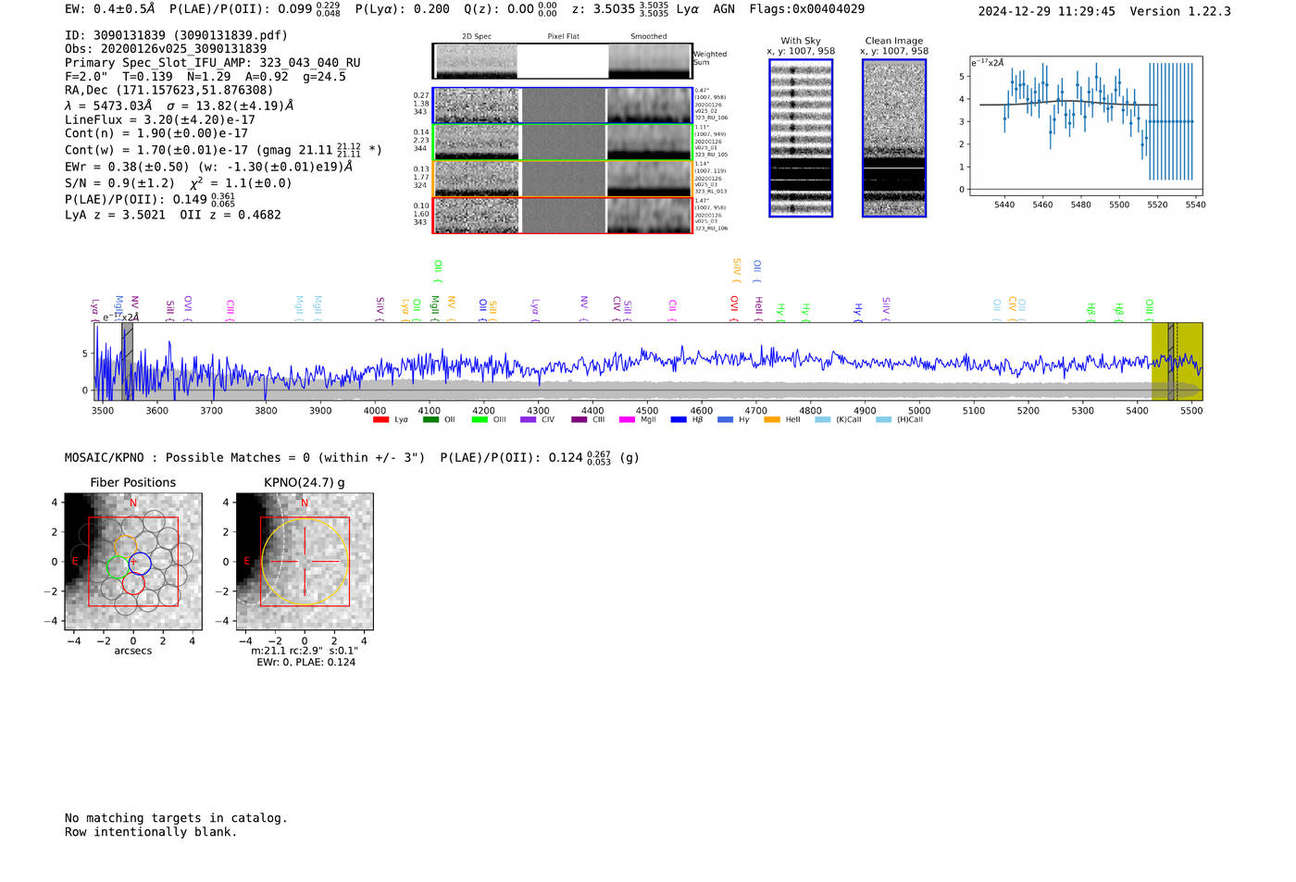This screenshot has height=882, width=1296.
Task: Click the "No matching targets in catalog." text
Action: (x=176, y=818)
